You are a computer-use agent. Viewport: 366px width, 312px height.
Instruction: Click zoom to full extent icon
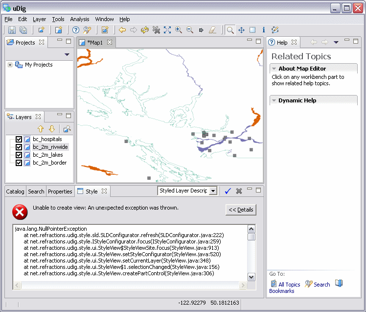167,30
